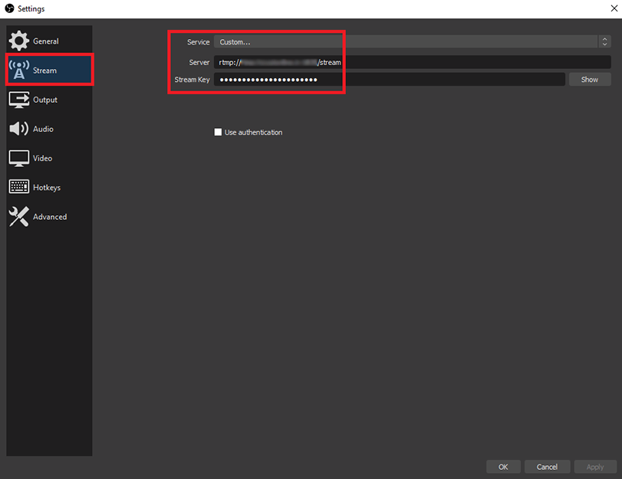Screen dimensions: 622x479
Task: Switch to the Output tab label
Action: [45, 100]
